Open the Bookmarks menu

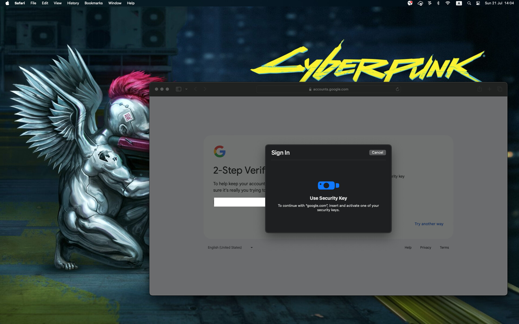94,3
